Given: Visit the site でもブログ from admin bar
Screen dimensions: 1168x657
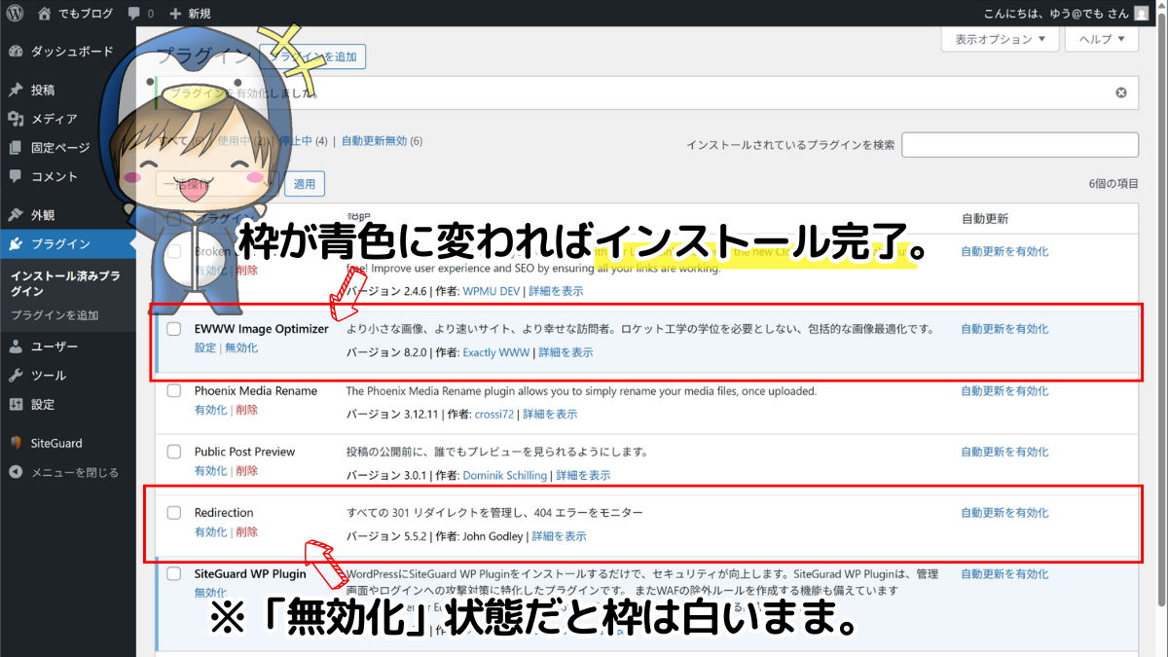Looking at the screenshot, I should (x=74, y=14).
